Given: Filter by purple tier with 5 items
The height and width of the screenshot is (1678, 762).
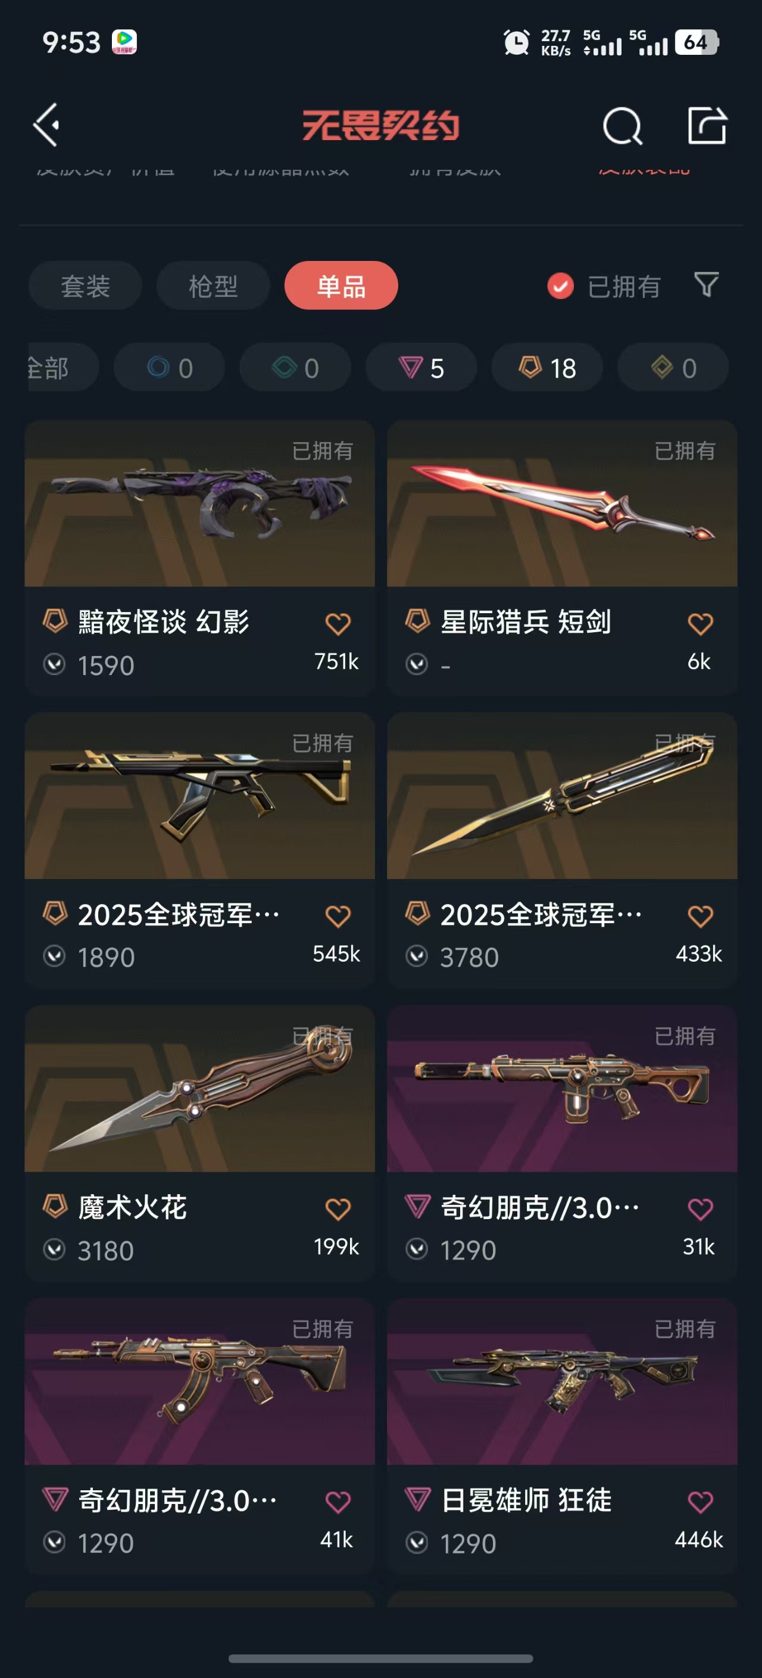Looking at the screenshot, I should 421,368.
